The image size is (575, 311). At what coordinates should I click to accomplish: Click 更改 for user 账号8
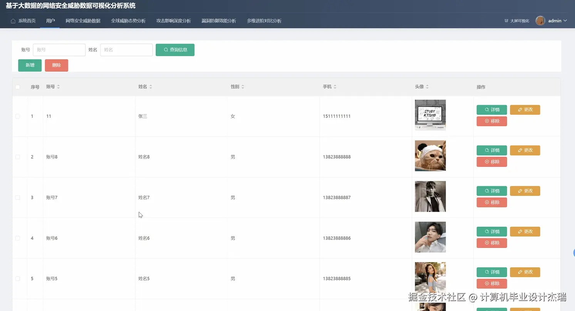click(525, 150)
